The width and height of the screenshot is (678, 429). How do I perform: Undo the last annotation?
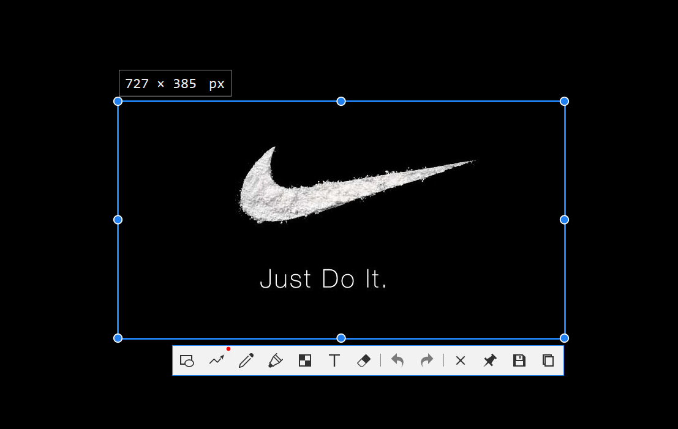pyautogui.click(x=397, y=360)
